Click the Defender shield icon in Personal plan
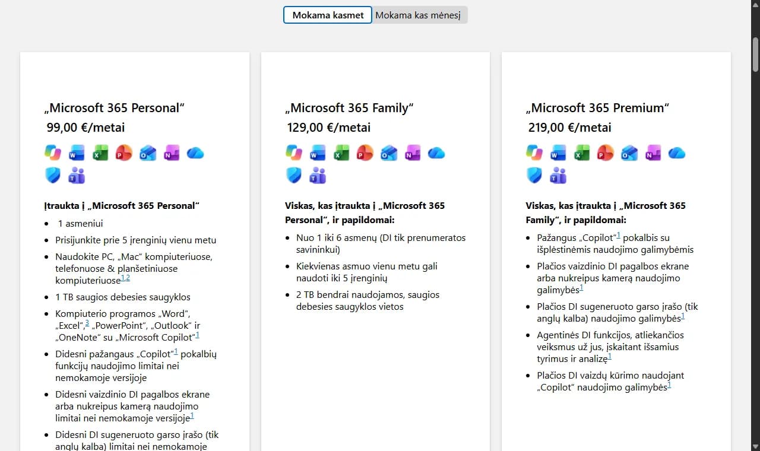This screenshot has width=760, height=451. tap(53, 176)
